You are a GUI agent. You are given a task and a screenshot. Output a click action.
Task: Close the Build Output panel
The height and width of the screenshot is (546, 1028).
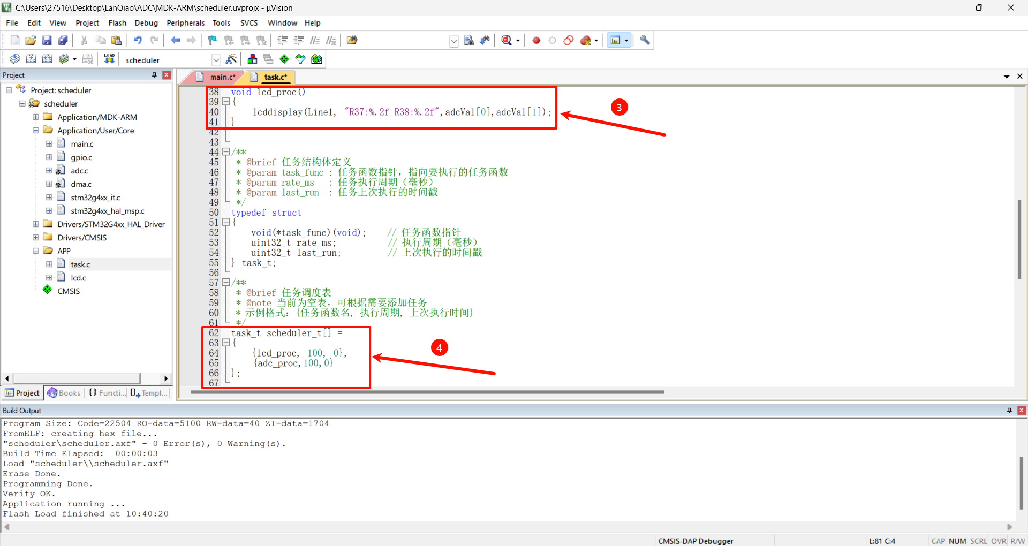click(x=1022, y=411)
